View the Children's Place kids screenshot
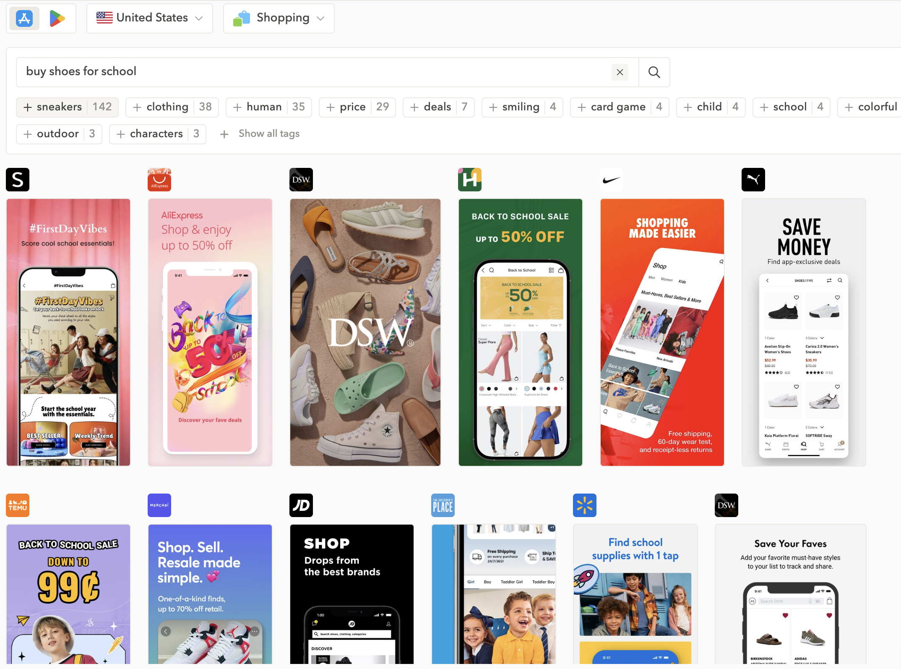 (x=494, y=594)
